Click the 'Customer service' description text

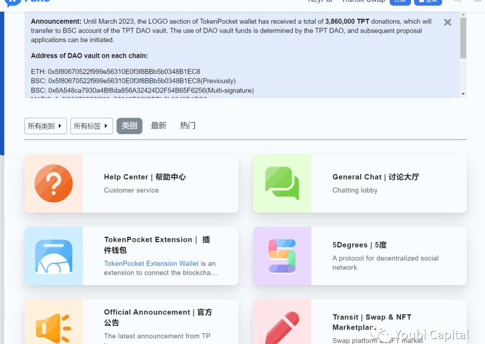tap(131, 190)
